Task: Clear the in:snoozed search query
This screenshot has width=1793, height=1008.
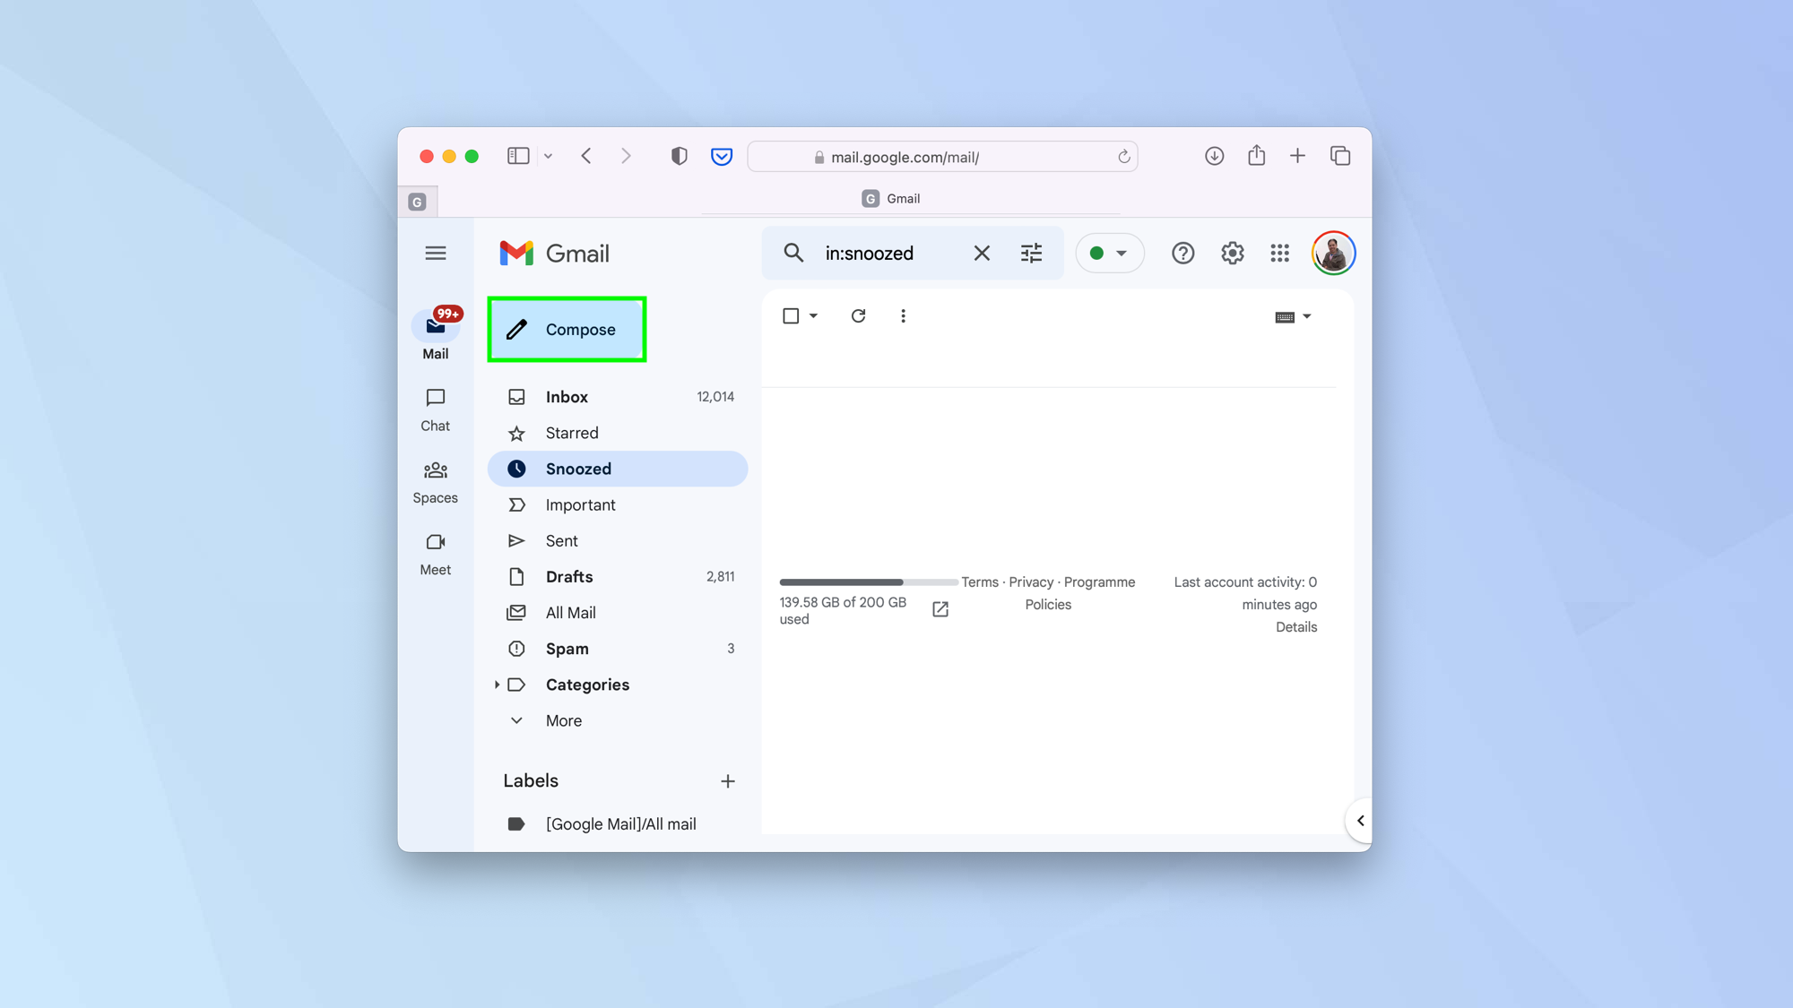Action: click(982, 254)
